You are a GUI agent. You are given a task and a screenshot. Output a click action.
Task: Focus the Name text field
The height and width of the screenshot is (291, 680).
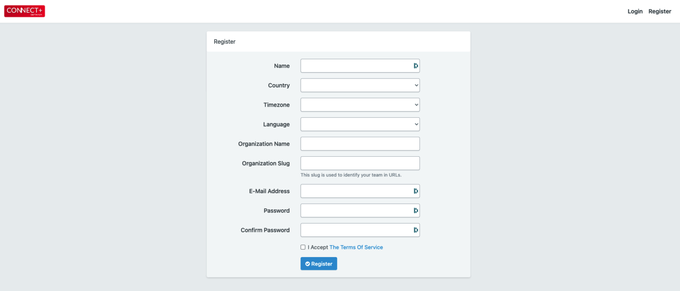356,66
